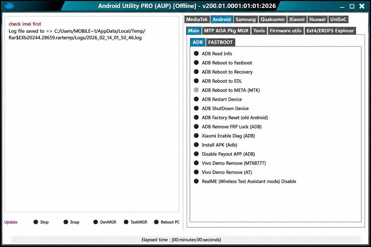Screen dimensions: 371x247
Task: Open MTP AOA Pkg MGR tab
Action: 226,31
